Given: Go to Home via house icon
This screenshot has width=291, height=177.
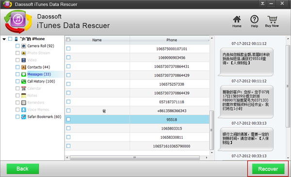Looking at the screenshot, I should [x=237, y=19].
